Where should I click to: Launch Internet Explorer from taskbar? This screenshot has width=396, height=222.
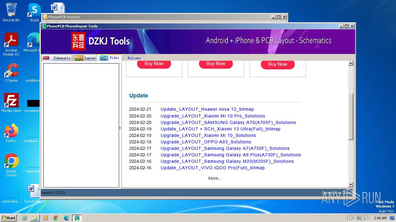point(24,218)
